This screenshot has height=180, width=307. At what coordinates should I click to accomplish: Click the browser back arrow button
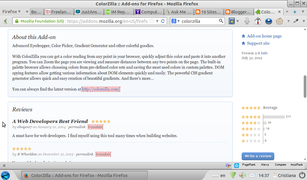(x=5, y=21)
